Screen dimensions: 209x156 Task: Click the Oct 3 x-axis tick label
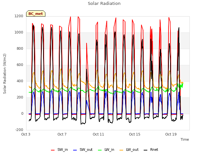click(x=26, y=134)
